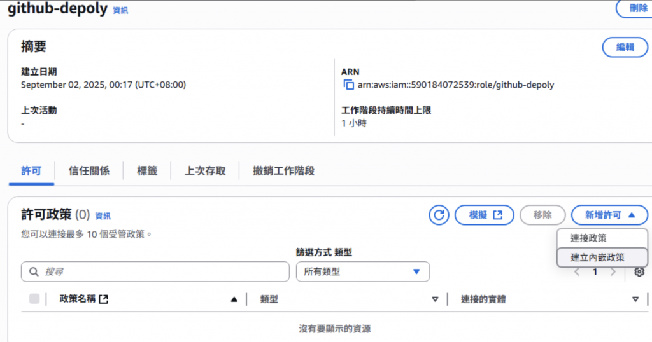Open the 模擬 policy simulator button
Screen dimensions: 652x342
[485, 215]
